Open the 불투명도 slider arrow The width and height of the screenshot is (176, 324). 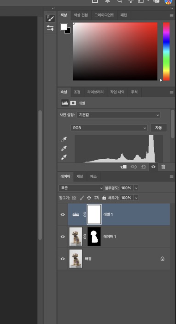(x=136, y=188)
